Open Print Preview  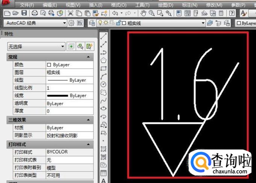[43, 13]
